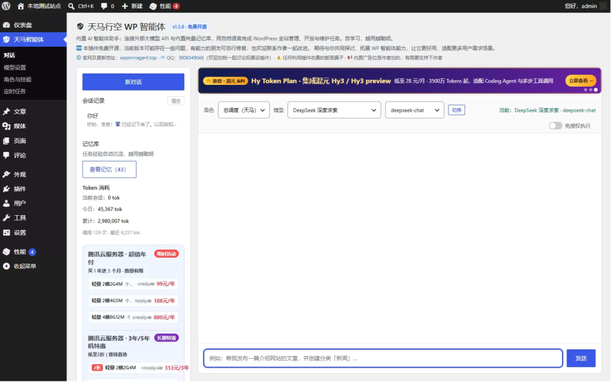Click the 立即查看 banner button
613x382 pixels.
click(582, 81)
